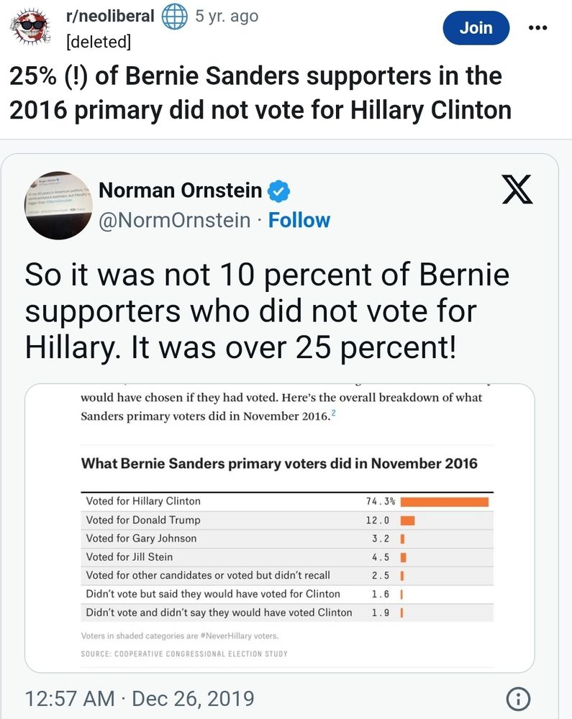Viewport: 572px width, 719px height.
Task: Click the 5 yr. ago post timestamp
Action: (x=227, y=16)
